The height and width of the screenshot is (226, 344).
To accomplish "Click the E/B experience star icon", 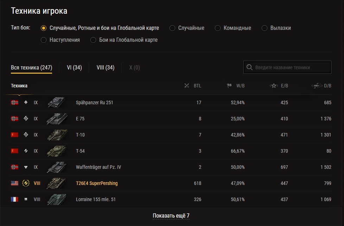I will coord(273,86).
